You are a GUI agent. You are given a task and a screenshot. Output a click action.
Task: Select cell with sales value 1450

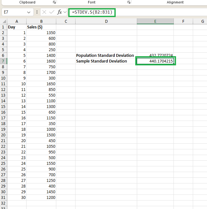click(41, 192)
